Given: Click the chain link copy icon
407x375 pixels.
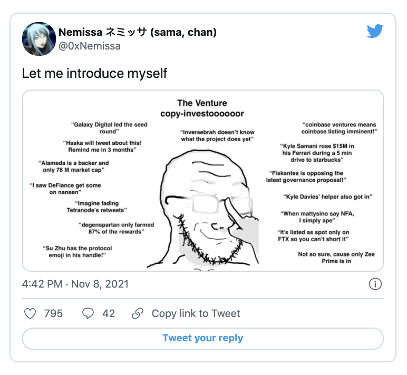Looking at the screenshot, I should [x=138, y=313].
